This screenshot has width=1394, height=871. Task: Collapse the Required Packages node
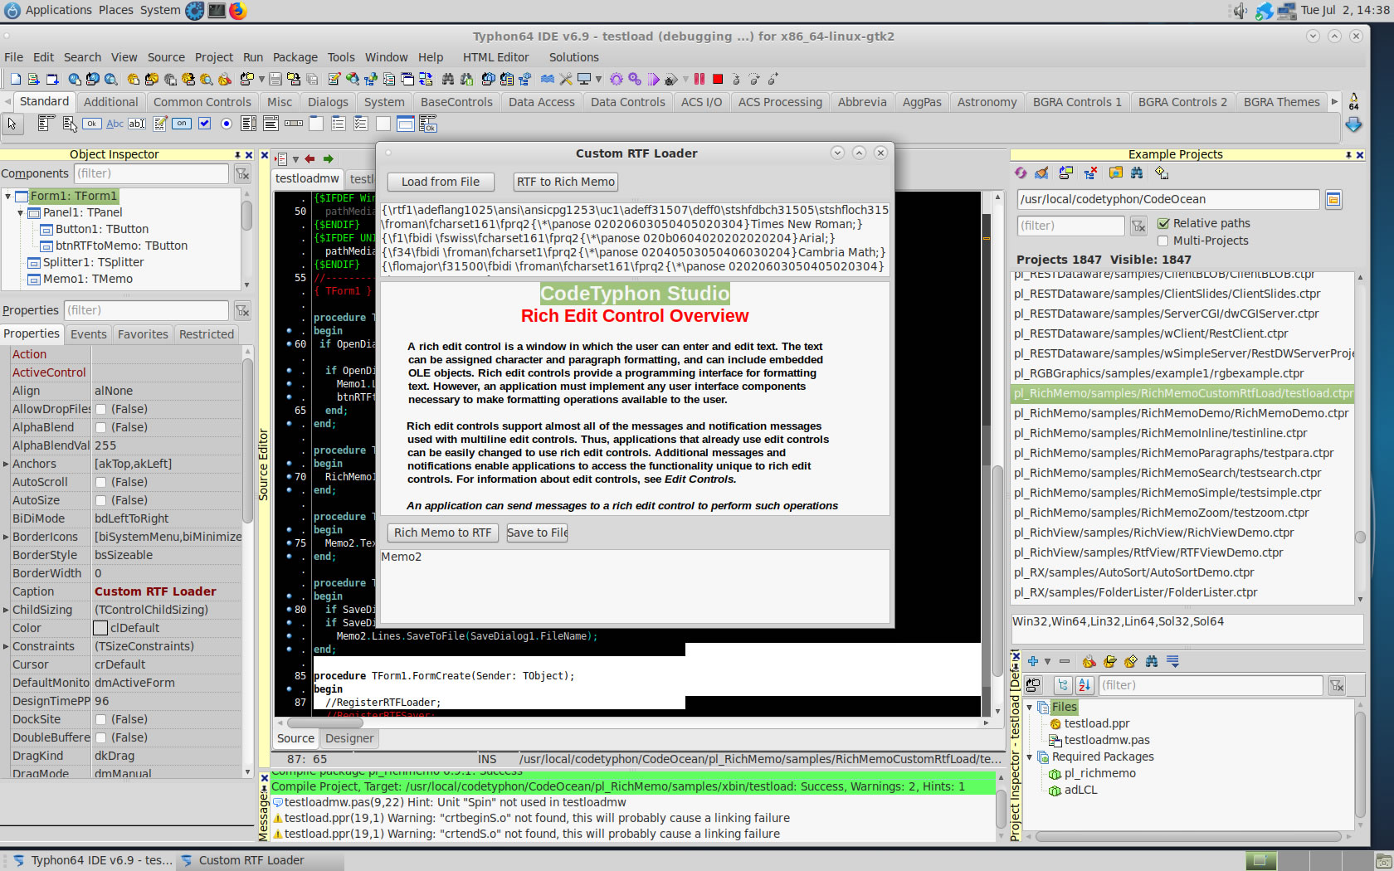click(x=1030, y=757)
